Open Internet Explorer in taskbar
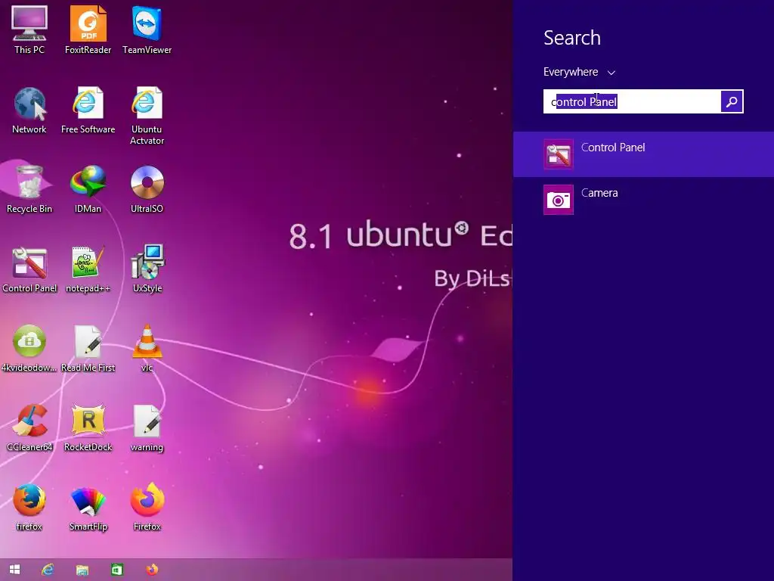 tap(48, 570)
